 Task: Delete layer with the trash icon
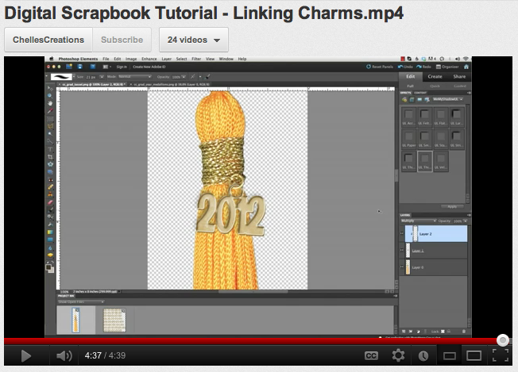pyautogui.click(x=463, y=331)
